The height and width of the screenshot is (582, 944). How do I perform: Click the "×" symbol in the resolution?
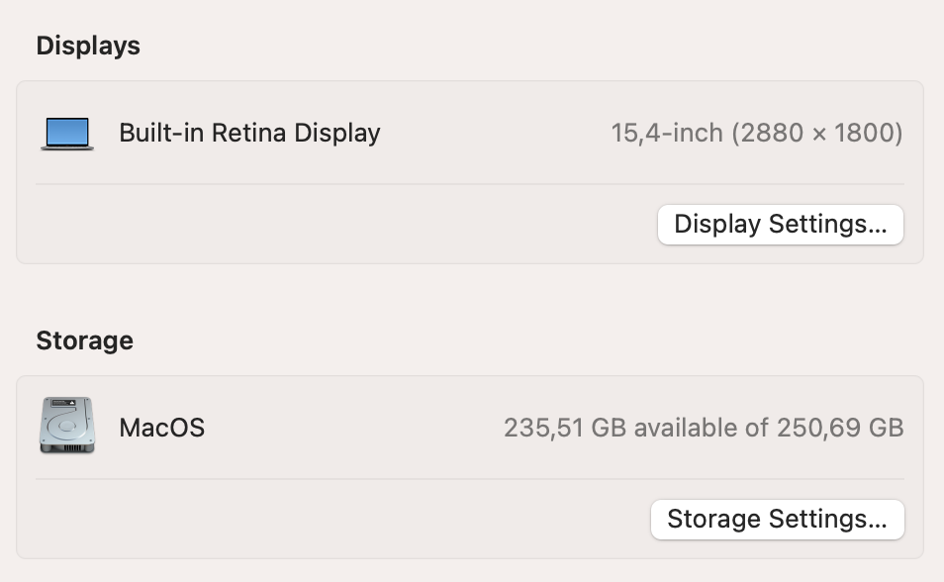(x=818, y=134)
